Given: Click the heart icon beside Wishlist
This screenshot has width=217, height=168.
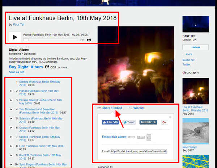Looking at the screenshot, I should click(131, 108).
